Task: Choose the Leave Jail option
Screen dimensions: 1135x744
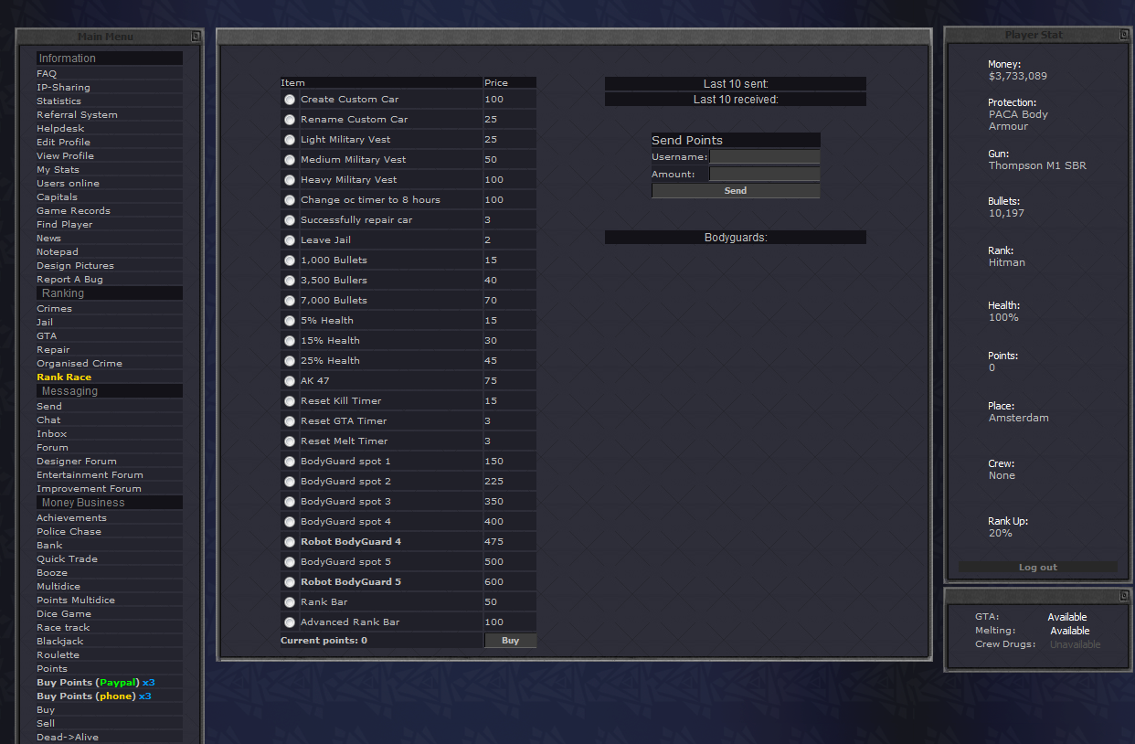Action: tap(290, 240)
